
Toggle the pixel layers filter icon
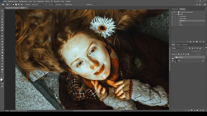click(x=190, y=48)
